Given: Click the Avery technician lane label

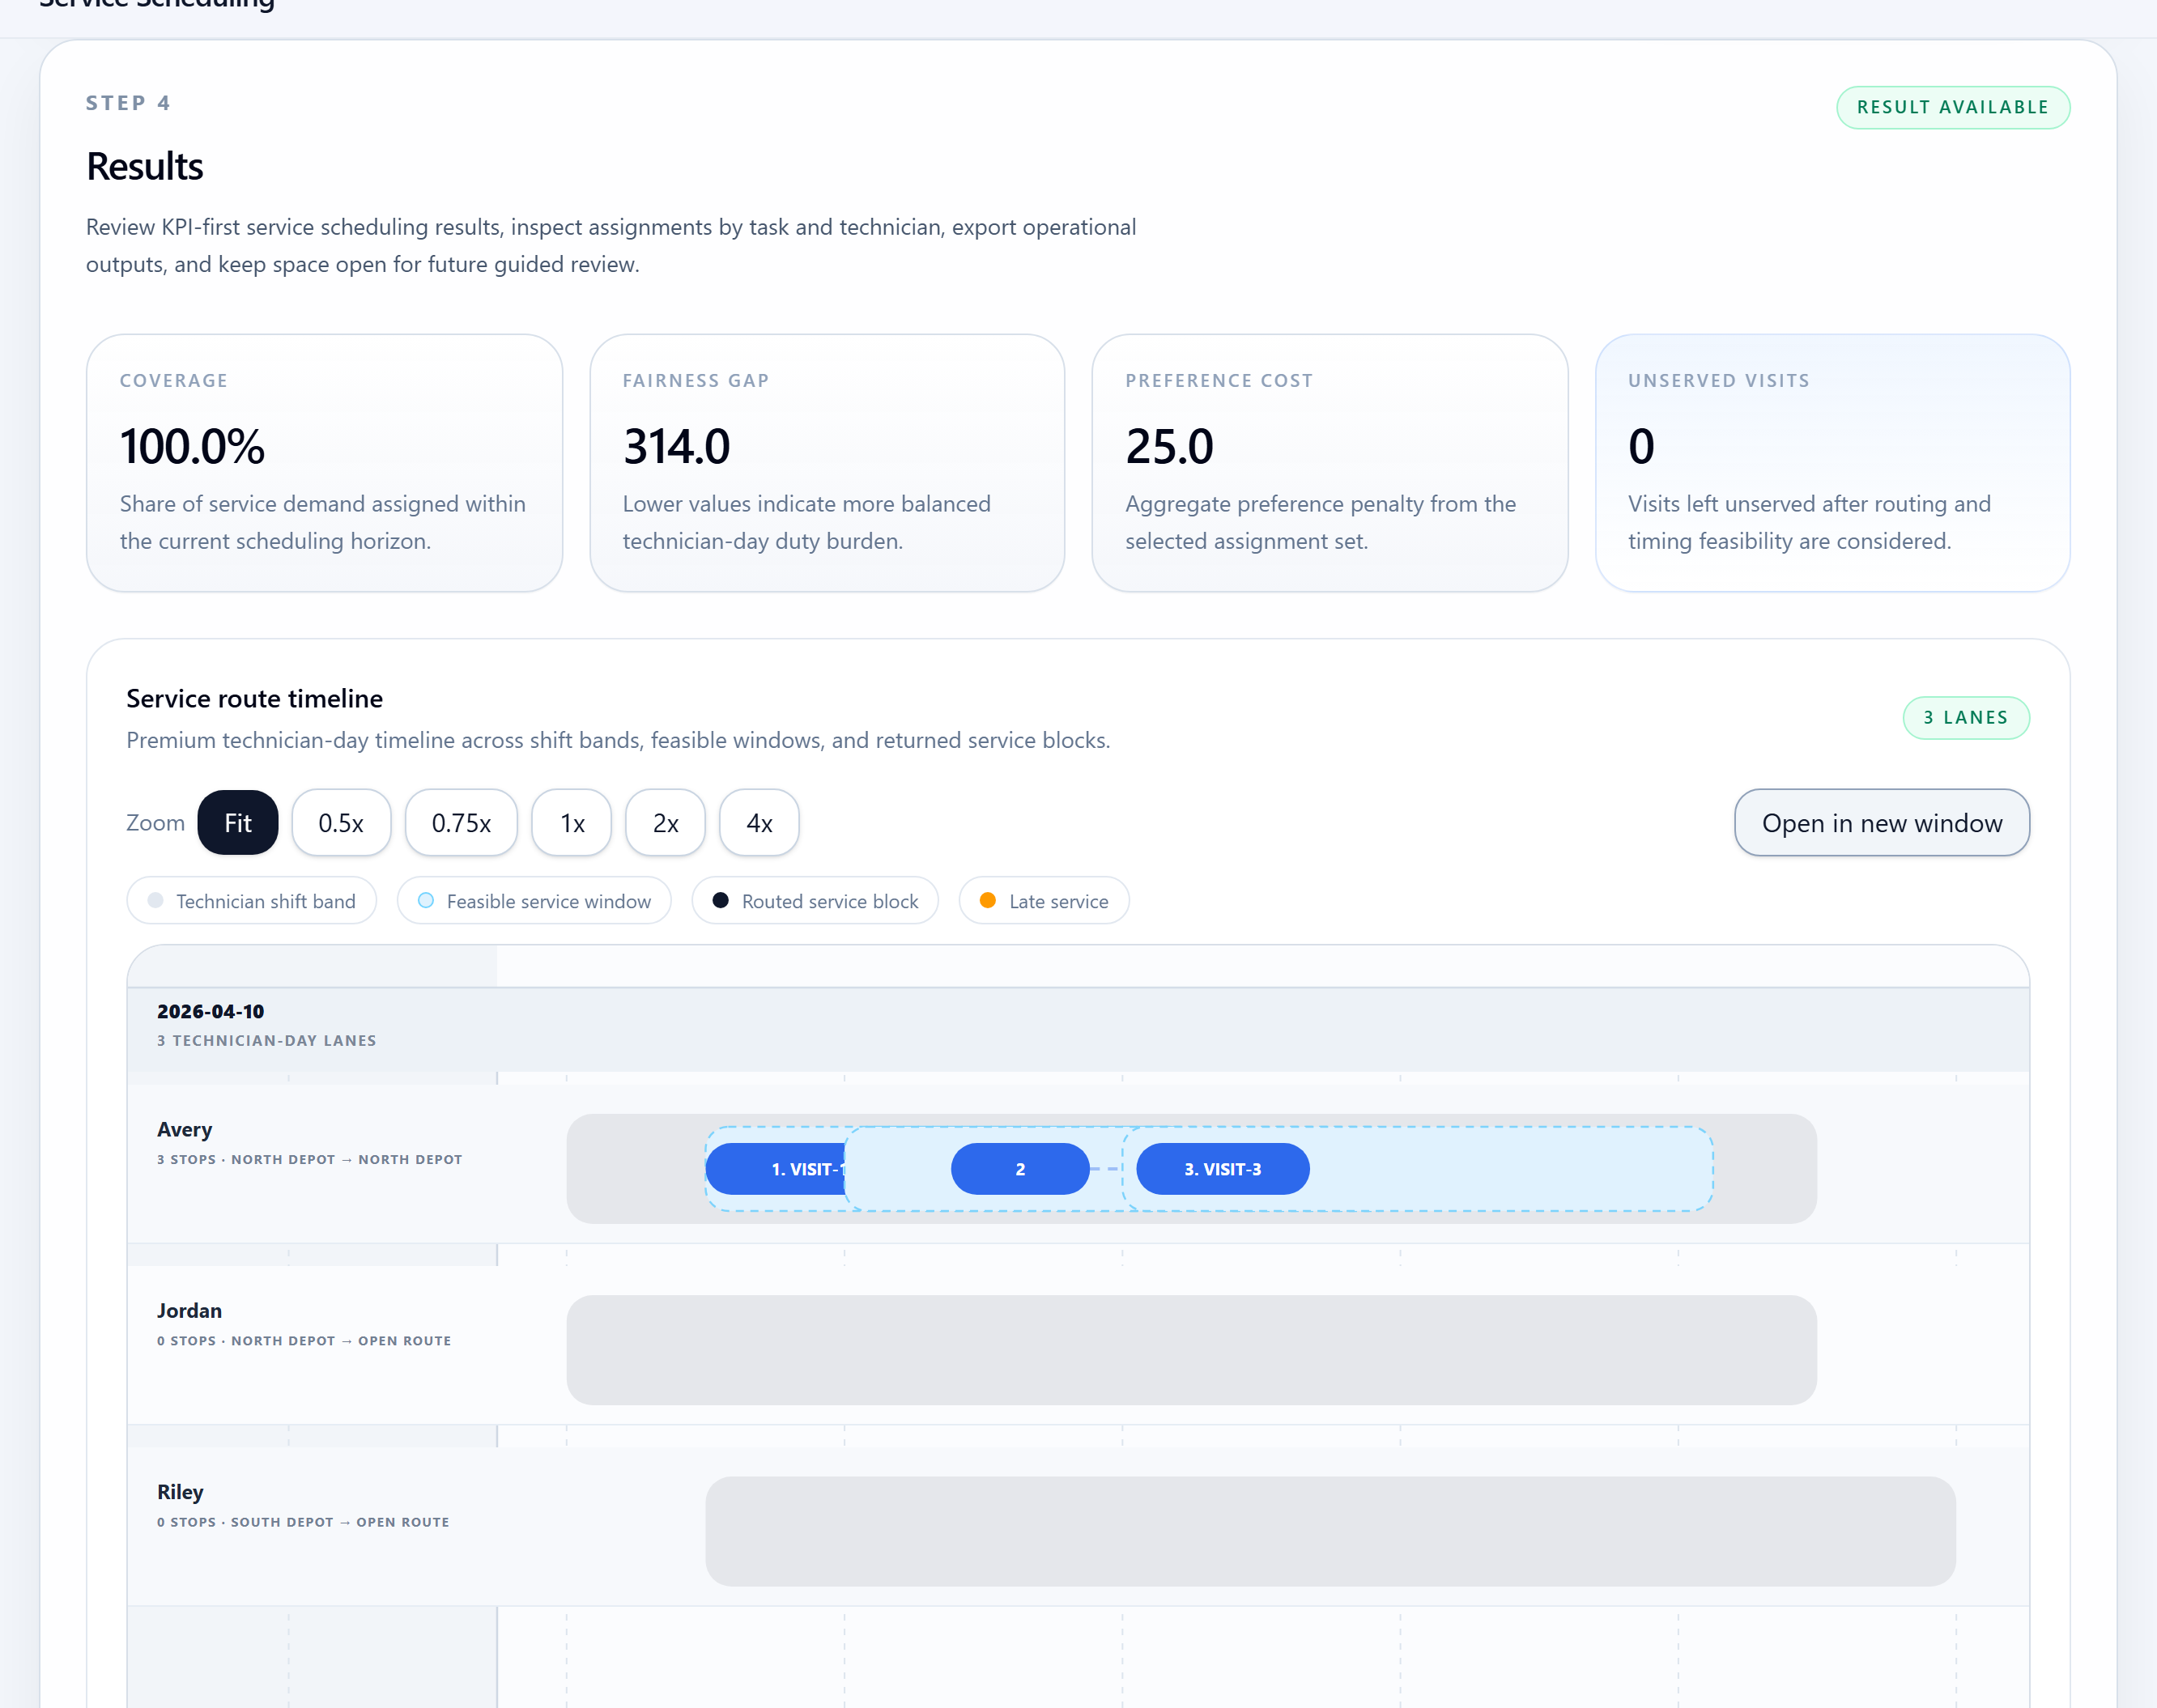Looking at the screenshot, I should tap(185, 1129).
